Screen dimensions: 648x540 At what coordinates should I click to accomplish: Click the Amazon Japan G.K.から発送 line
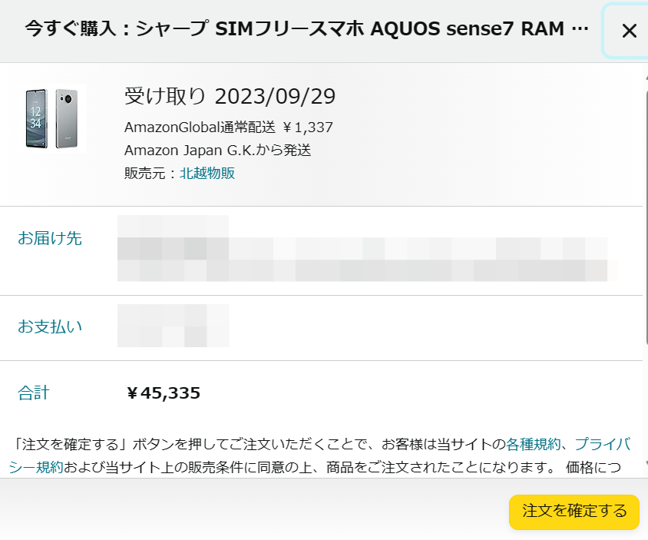(217, 150)
